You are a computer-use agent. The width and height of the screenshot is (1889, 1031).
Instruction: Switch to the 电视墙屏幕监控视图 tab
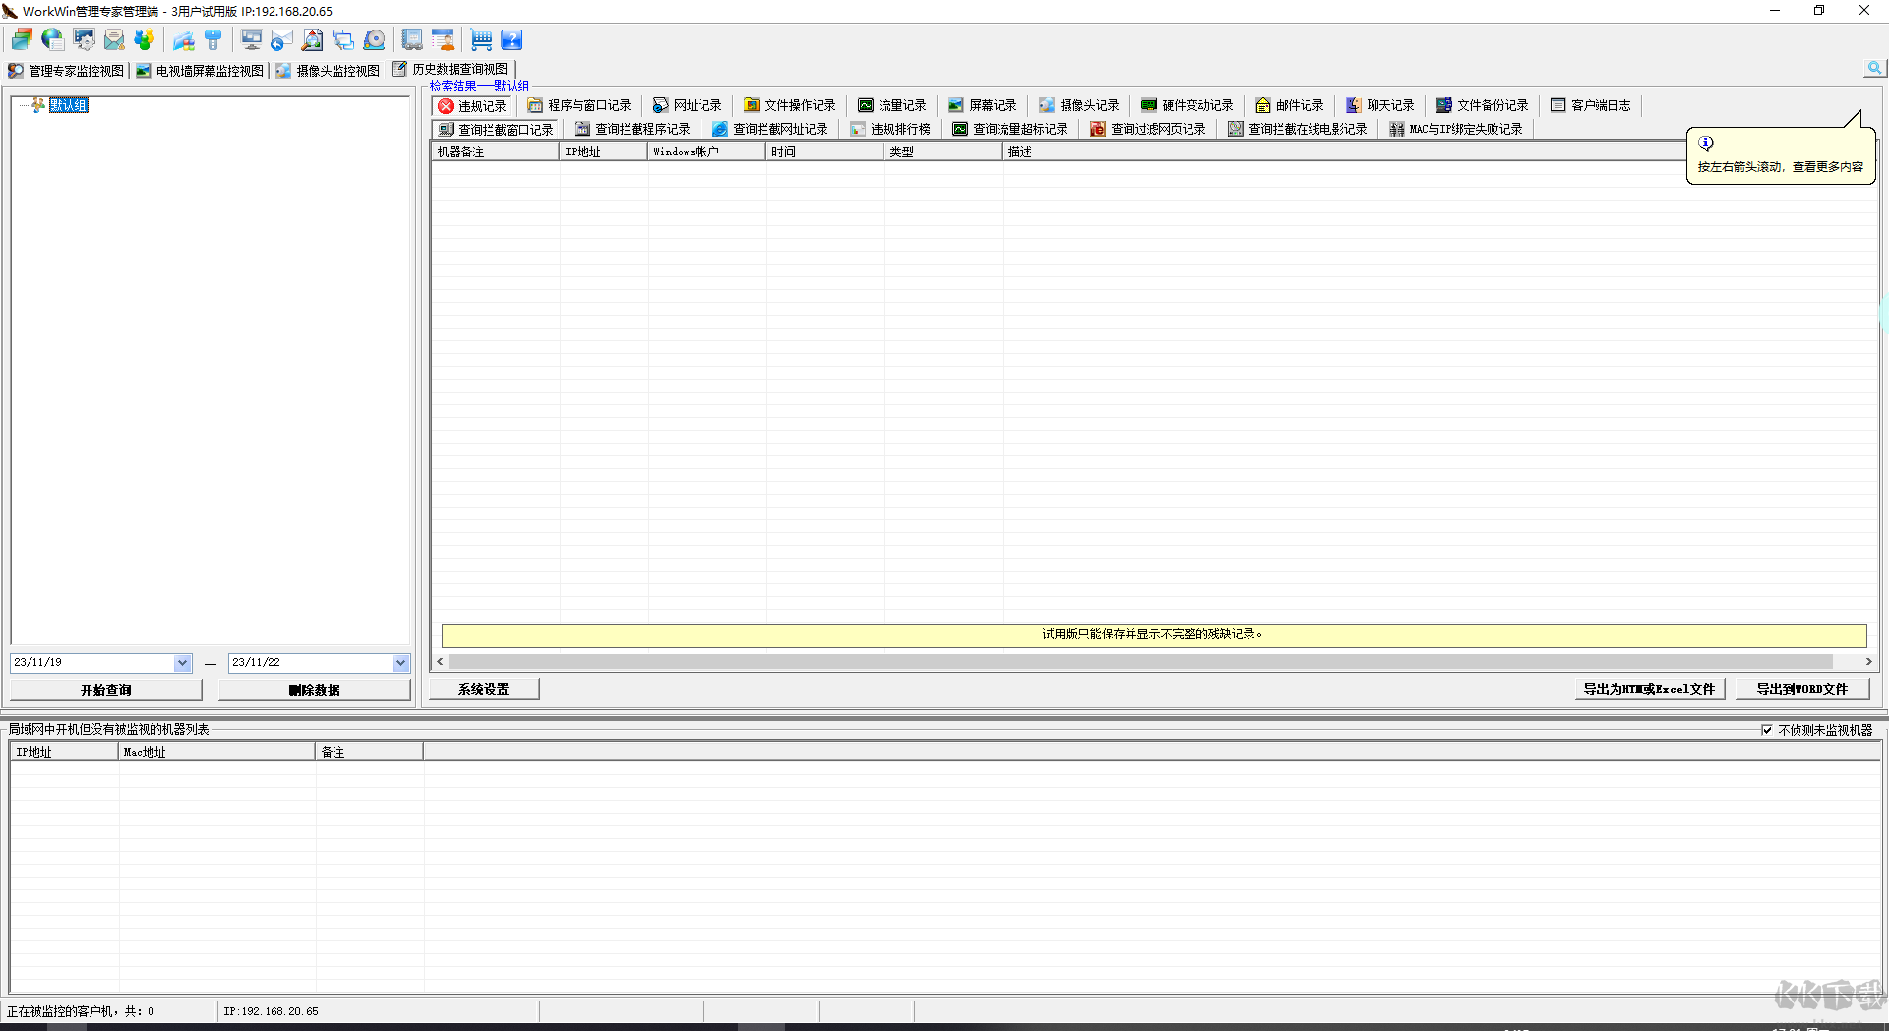198,70
